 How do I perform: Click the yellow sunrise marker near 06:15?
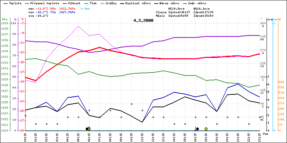[x=89, y=129]
